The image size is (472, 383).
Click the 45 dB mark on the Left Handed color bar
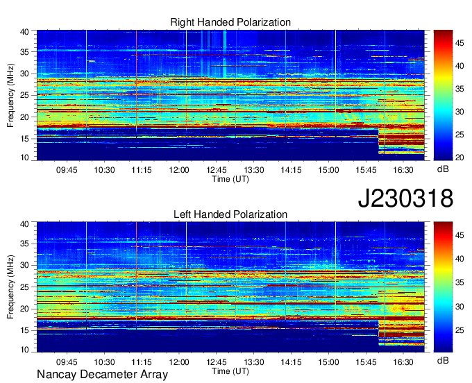(x=460, y=235)
